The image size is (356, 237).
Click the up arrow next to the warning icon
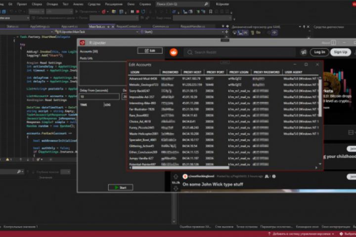coord(21,159)
